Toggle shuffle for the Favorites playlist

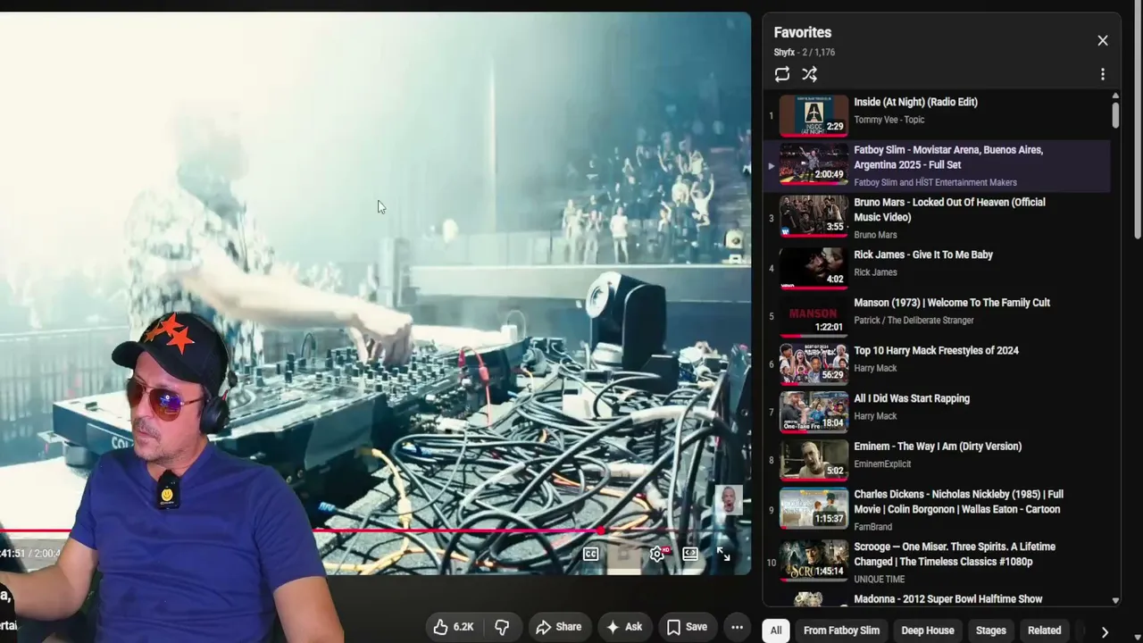[x=809, y=74]
